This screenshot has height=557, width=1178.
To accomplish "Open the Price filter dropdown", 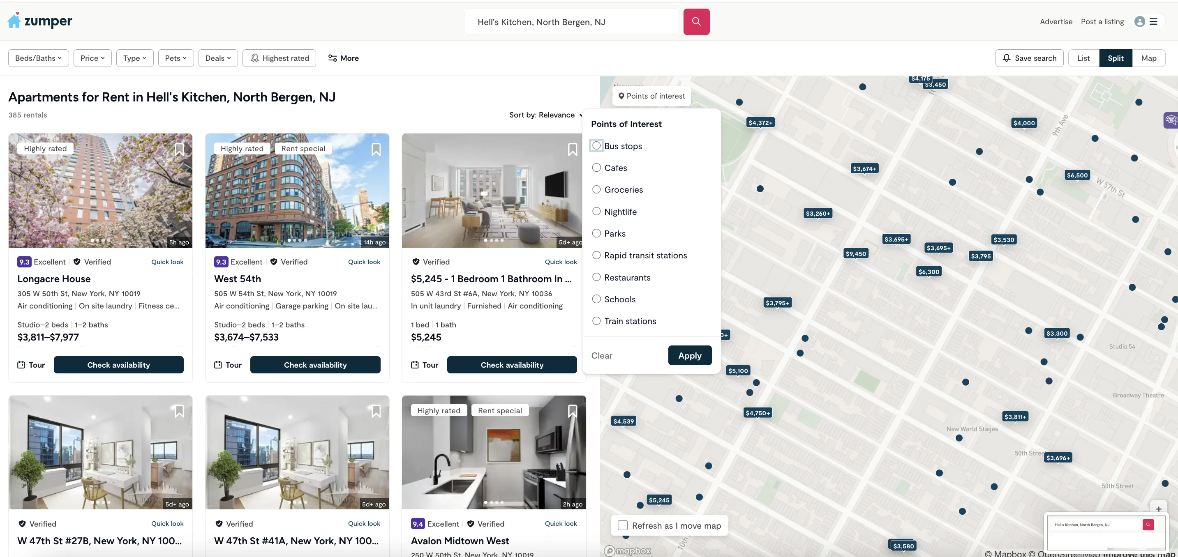I will [92, 58].
